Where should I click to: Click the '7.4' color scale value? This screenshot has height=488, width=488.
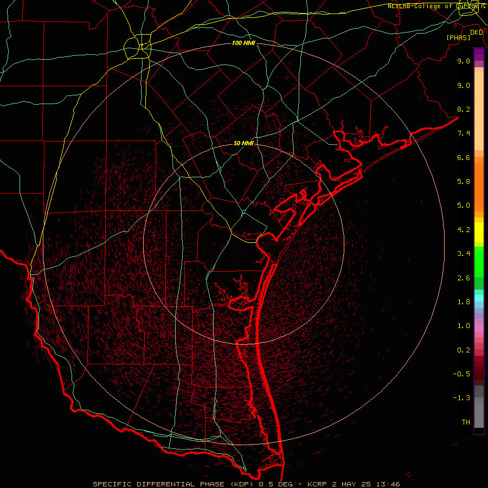(x=464, y=133)
